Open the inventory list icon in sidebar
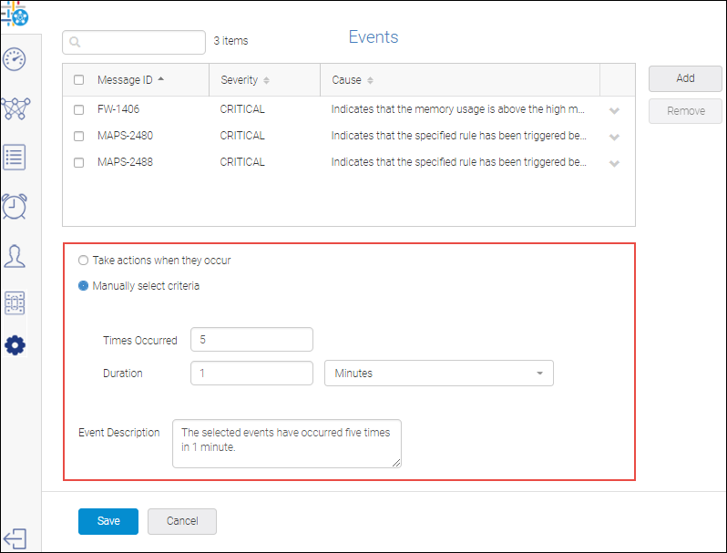This screenshot has width=727, height=553. (15, 157)
